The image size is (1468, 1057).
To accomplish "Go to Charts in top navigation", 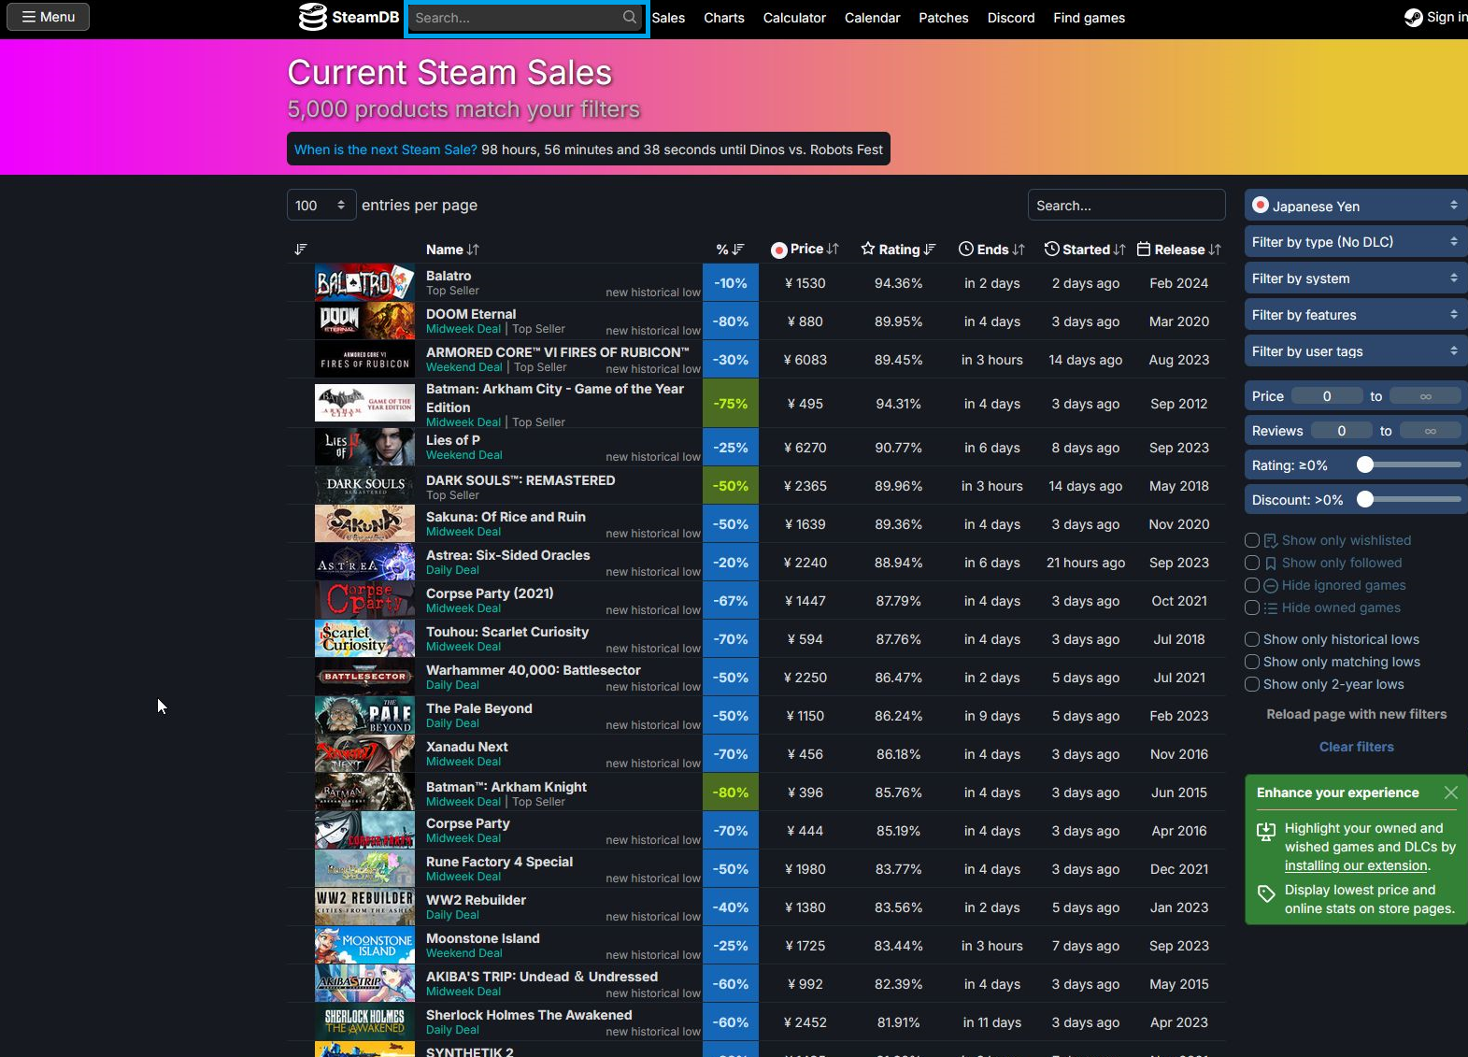I will coord(724,18).
